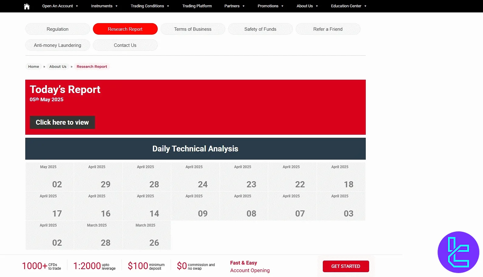The image size is (483, 277).
Task: Open the April 2025 09 report
Action: [x=195, y=206]
